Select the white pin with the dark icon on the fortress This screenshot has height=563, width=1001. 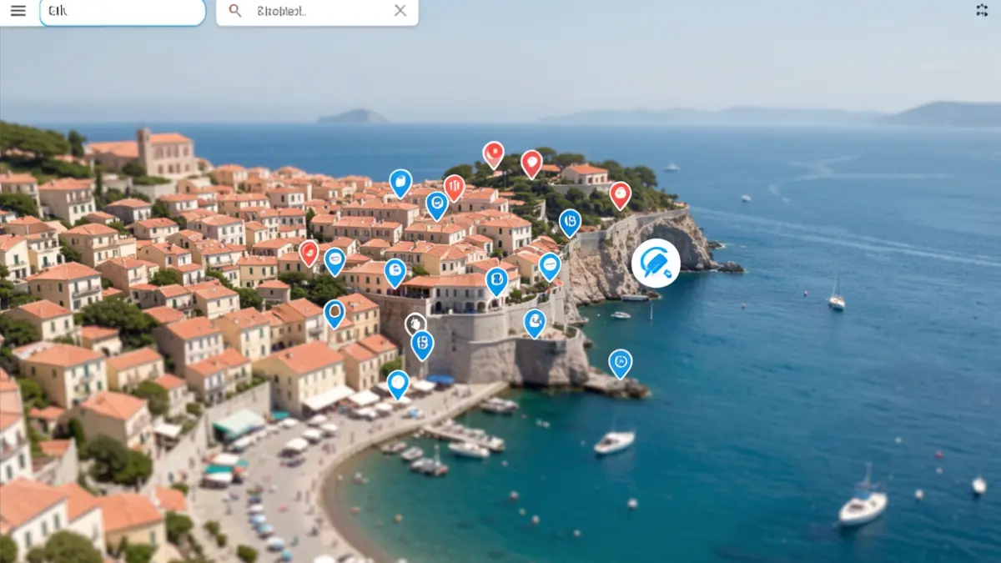(415, 324)
